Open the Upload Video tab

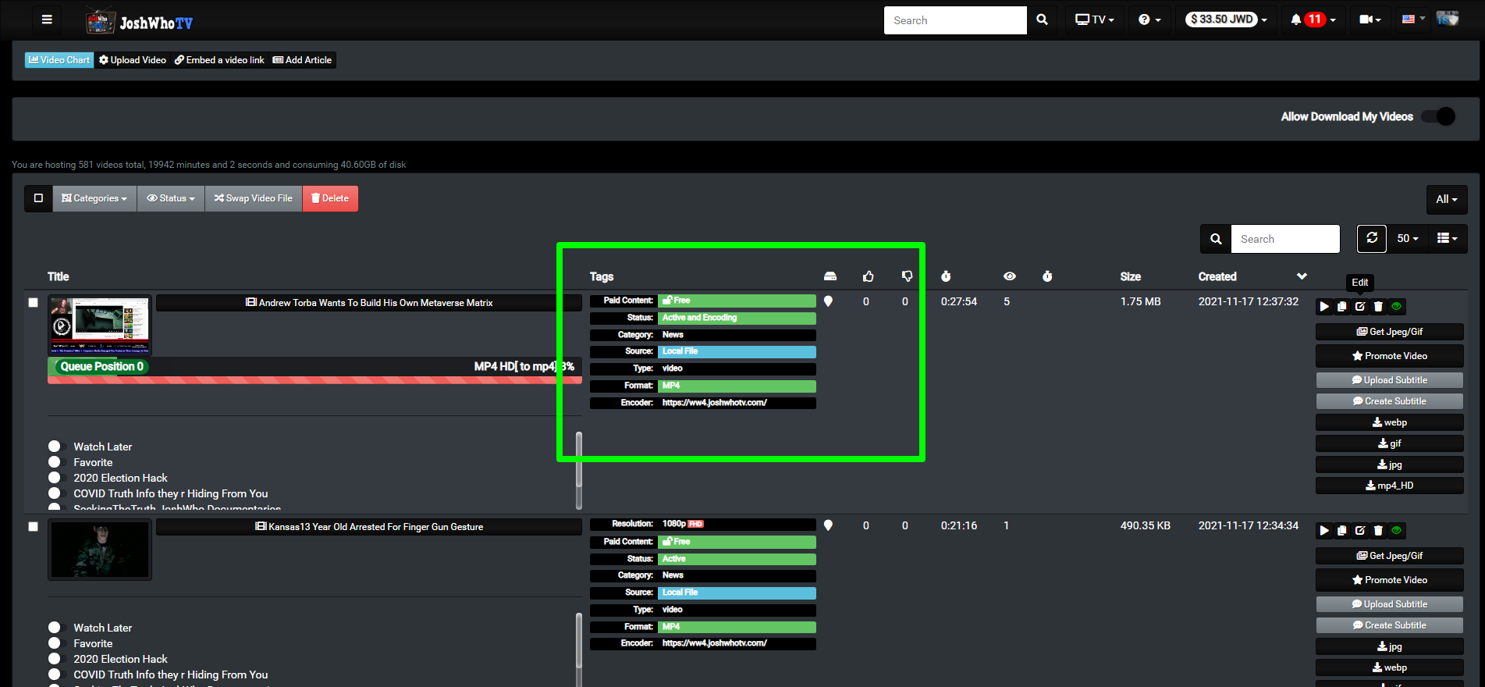pyautogui.click(x=133, y=60)
